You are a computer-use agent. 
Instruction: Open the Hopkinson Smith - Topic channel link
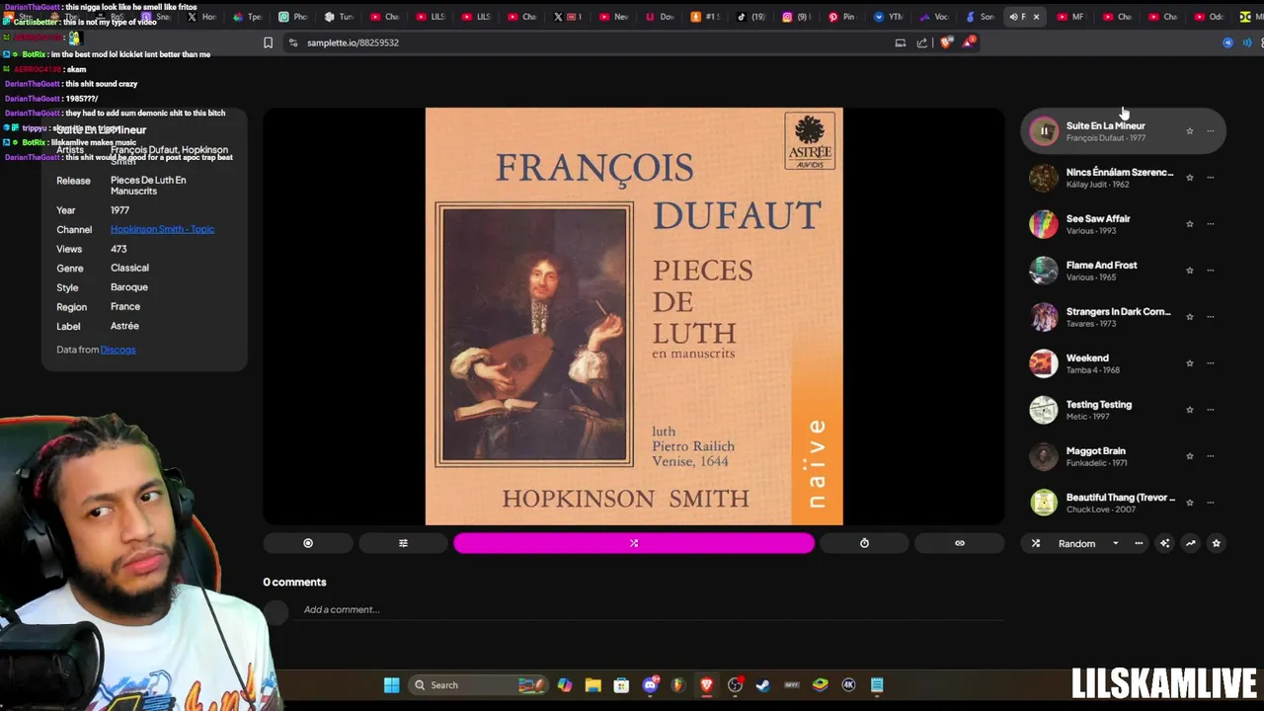(162, 229)
